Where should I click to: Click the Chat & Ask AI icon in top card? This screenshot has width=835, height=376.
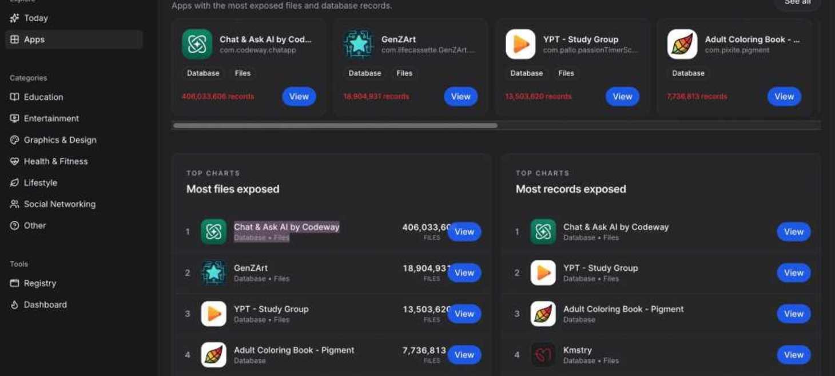tap(197, 44)
